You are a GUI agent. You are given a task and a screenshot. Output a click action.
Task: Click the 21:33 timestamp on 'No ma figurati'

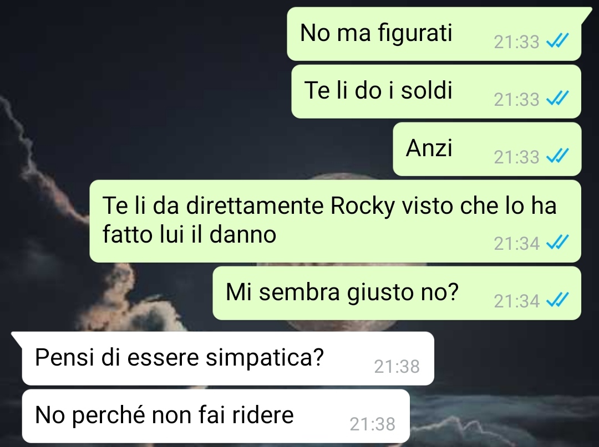pos(516,42)
